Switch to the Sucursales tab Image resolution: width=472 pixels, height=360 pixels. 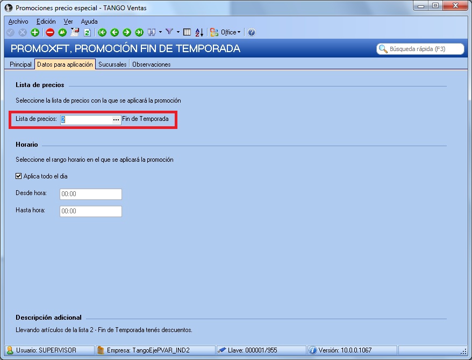coord(112,64)
